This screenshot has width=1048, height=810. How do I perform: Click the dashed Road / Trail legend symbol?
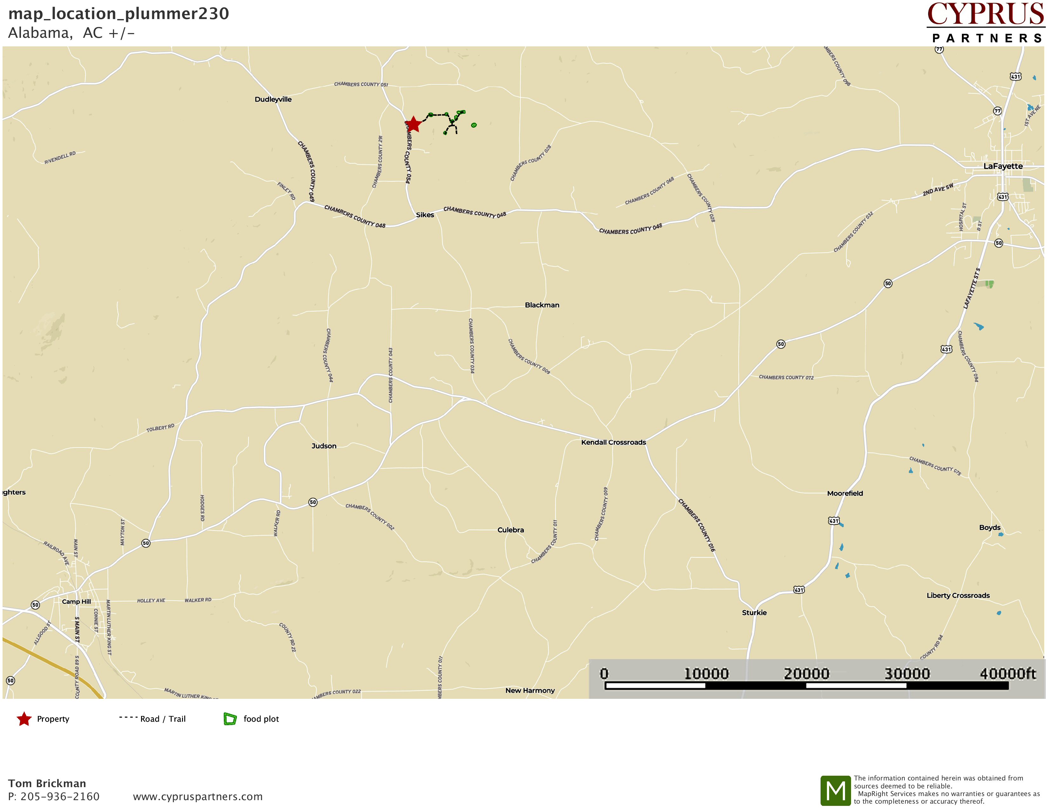coord(128,717)
